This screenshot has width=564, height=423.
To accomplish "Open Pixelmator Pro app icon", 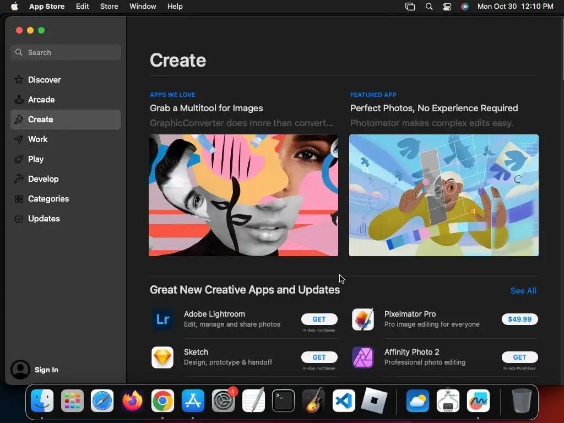I will tap(362, 319).
